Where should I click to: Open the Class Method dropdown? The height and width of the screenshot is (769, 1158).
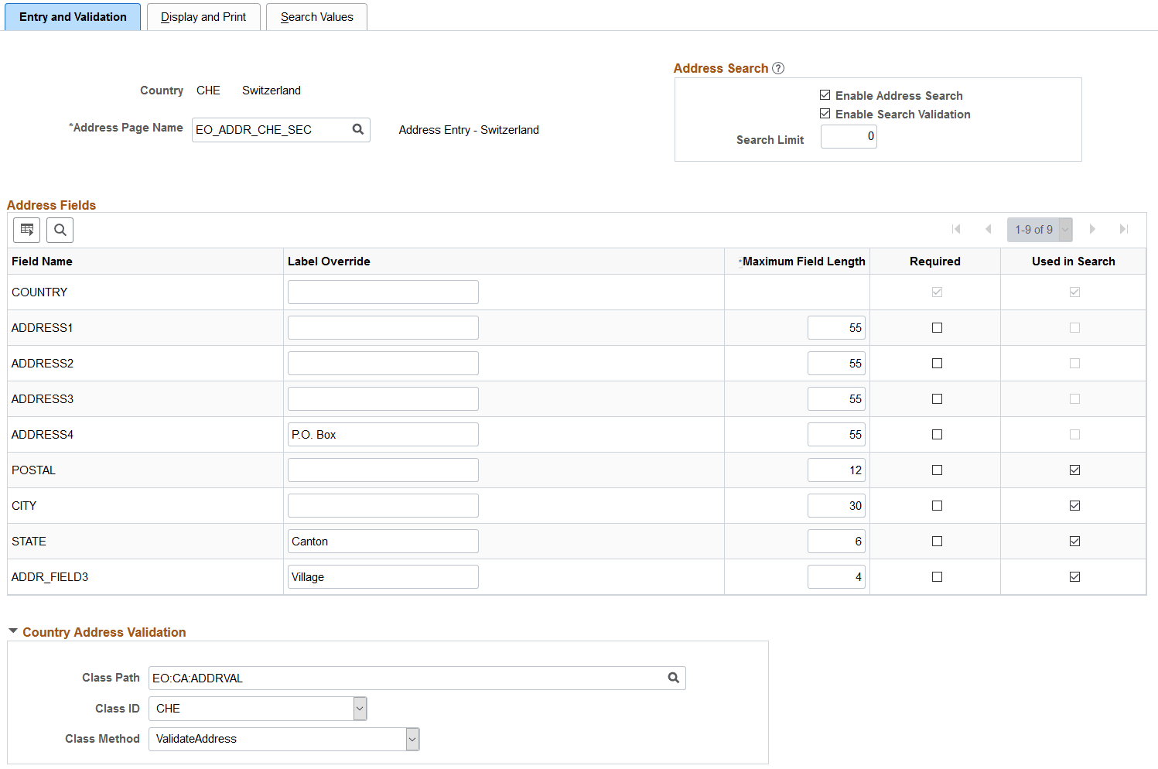[x=412, y=739]
